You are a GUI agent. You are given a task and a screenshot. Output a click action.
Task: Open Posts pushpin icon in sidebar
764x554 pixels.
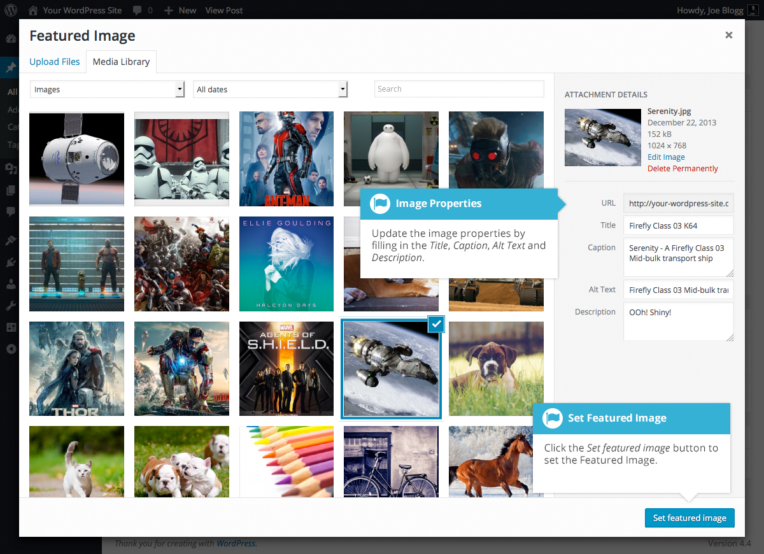click(11, 67)
